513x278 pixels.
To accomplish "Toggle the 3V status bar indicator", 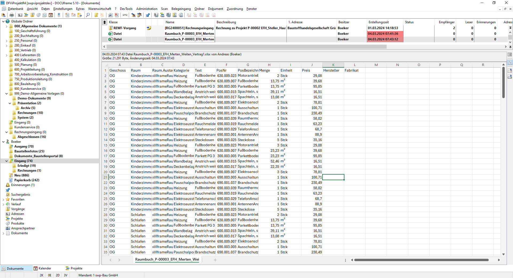I will pyautogui.click(x=66, y=275).
